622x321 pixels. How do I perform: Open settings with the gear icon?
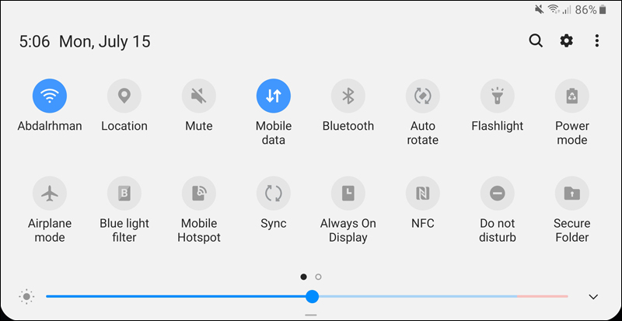pyautogui.click(x=567, y=41)
